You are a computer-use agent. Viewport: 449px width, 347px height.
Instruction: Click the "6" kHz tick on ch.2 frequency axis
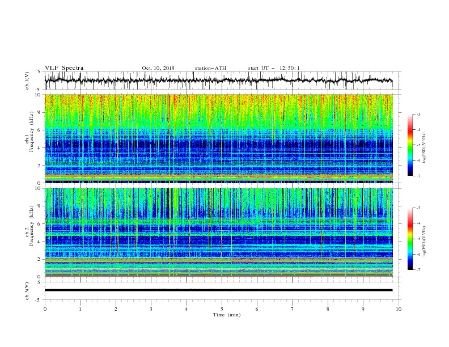[x=39, y=223]
